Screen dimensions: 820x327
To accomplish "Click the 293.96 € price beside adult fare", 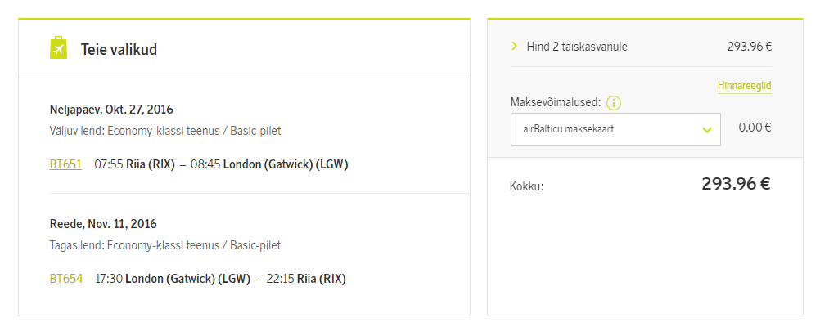I will [x=750, y=47].
